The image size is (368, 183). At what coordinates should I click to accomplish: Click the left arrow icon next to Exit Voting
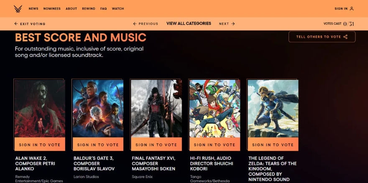click(x=16, y=24)
